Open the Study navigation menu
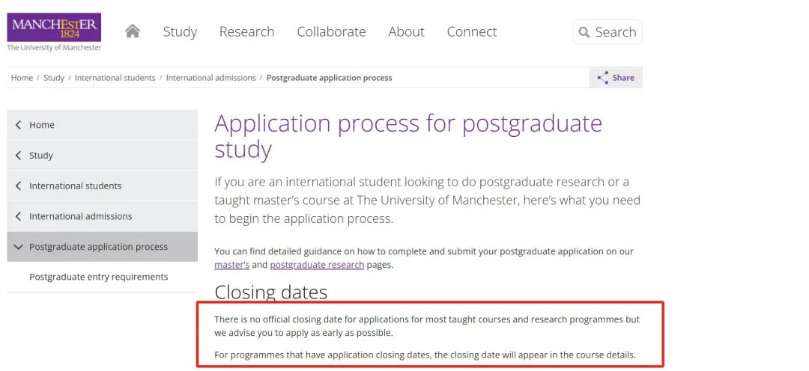 180,32
